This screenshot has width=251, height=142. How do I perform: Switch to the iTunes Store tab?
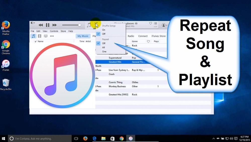click(158, 36)
